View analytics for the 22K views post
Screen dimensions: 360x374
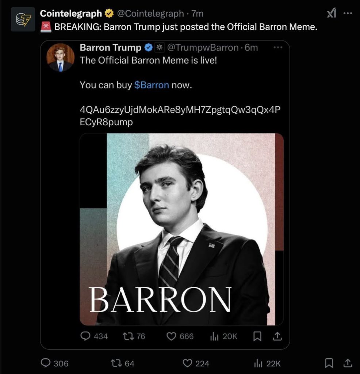[258, 363]
